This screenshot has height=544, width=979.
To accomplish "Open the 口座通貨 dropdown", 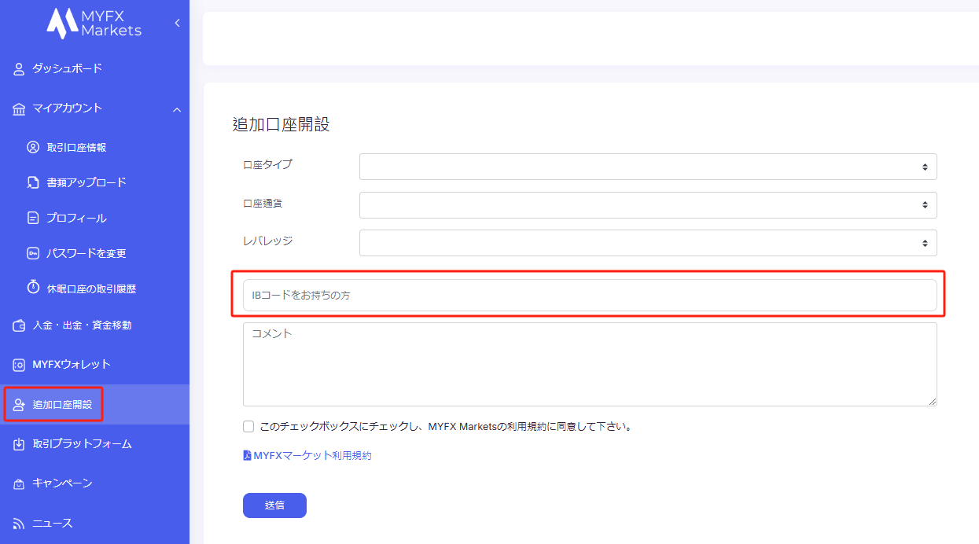I will click(x=647, y=204).
